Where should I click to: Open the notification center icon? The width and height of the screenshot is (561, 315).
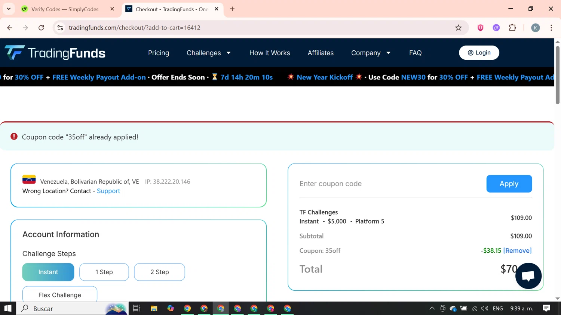coord(546,308)
